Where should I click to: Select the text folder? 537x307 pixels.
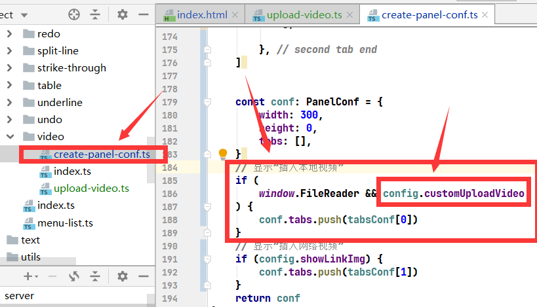(24, 240)
